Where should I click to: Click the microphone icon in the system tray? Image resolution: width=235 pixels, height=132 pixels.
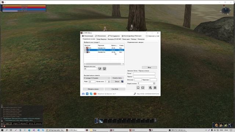coord(212,130)
